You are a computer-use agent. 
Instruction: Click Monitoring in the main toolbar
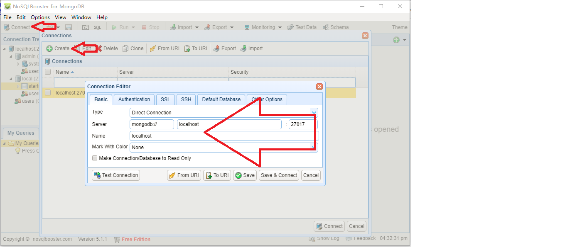pyautogui.click(x=259, y=27)
